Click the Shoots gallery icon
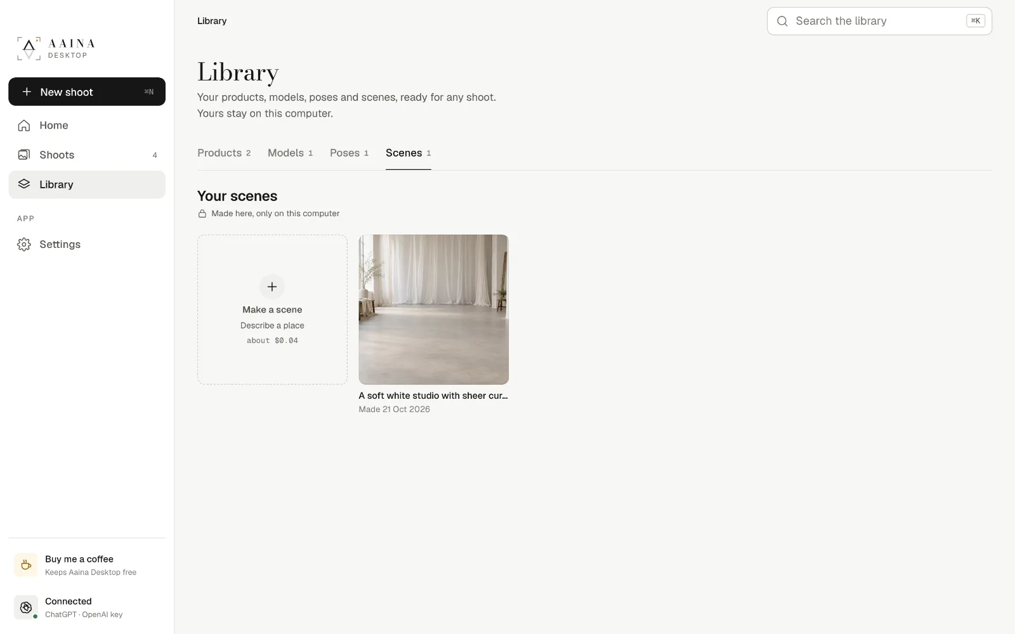The image size is (1015, 634). click(24, 155)
